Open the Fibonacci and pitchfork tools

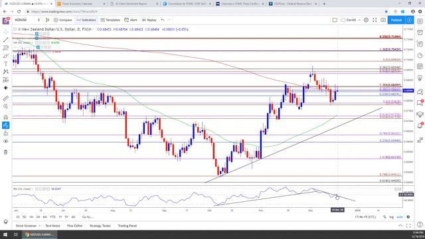click(x=6, y=48)
